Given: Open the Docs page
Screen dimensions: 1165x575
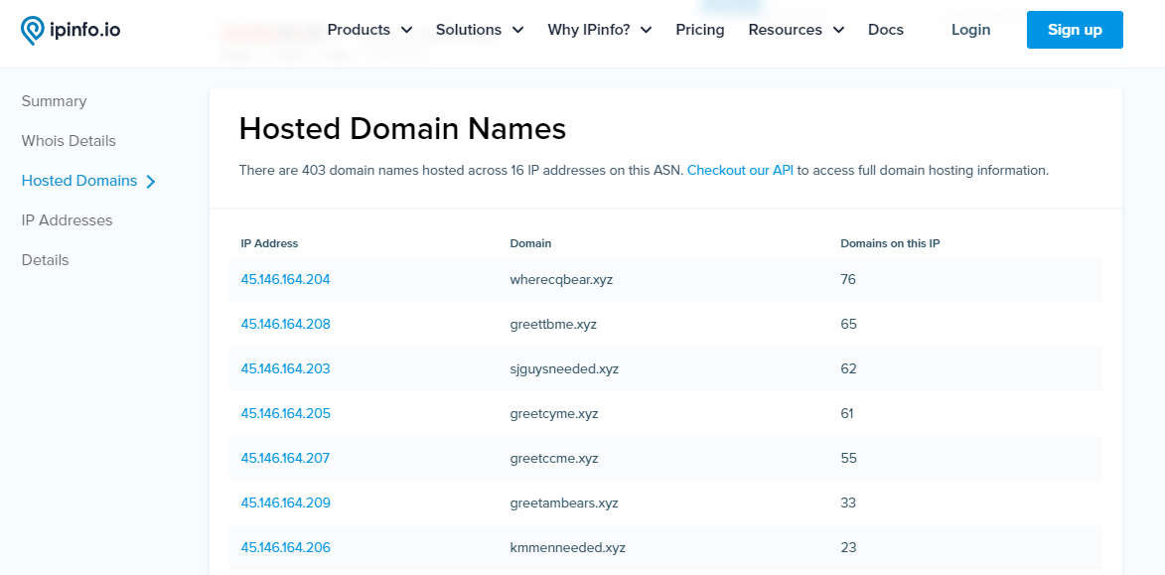Looking at the screenshot, I should (886, 30).
